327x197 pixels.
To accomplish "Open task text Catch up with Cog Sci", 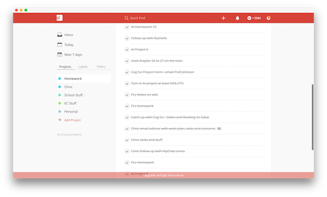I will (170, 117).
